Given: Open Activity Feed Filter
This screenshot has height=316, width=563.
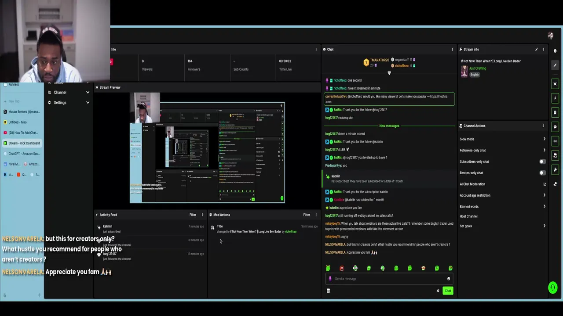Looking at the screenshot, I should [193, 215].
